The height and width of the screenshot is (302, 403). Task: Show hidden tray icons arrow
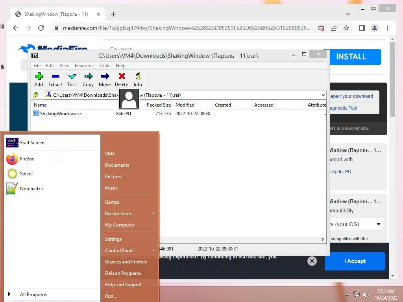coord(347,295)
